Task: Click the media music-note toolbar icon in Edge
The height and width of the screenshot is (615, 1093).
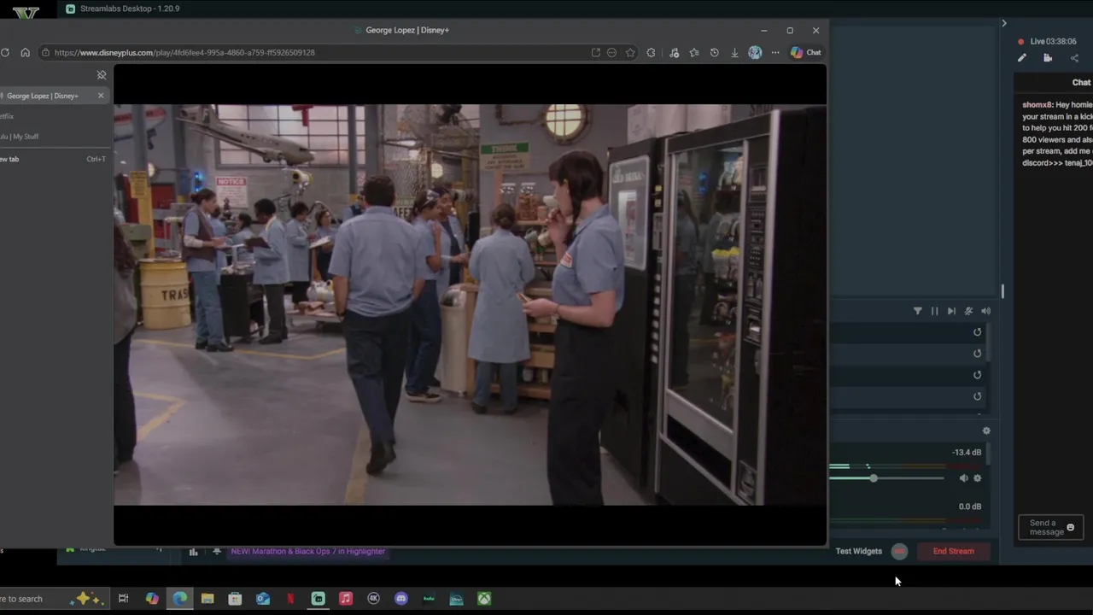Action: (674, 52)
